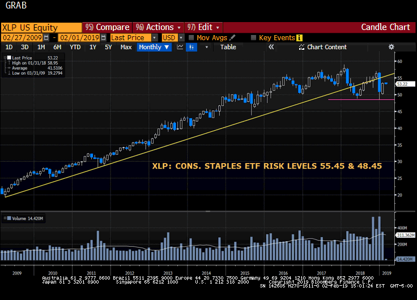
Task: Click the Chart Content chart icon
Action: pyautogui.click(x=301, y=47)
